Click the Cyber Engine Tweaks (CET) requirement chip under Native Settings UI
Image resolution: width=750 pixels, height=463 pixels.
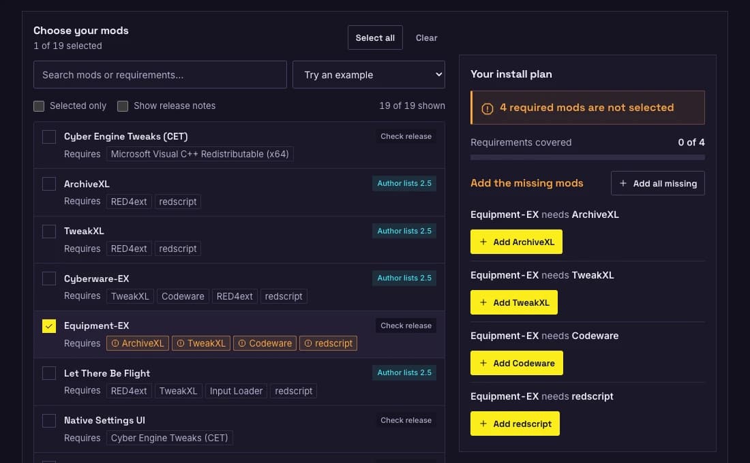click(169, 438)
